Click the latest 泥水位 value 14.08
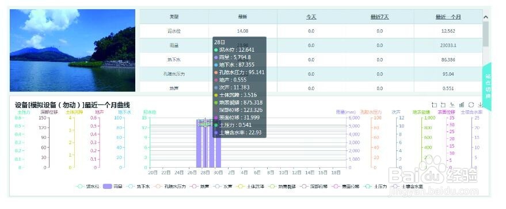The image size is (506, 209). pyautogui.click(x=243, y=31)
